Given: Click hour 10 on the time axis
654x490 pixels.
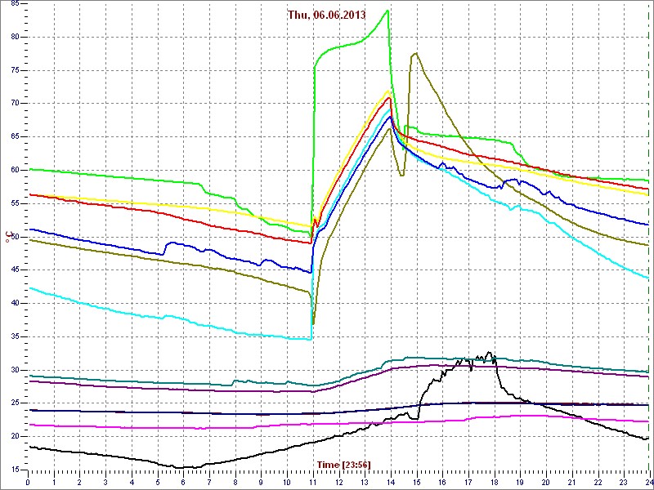Looking at the screenshot, I should (287, 481).
